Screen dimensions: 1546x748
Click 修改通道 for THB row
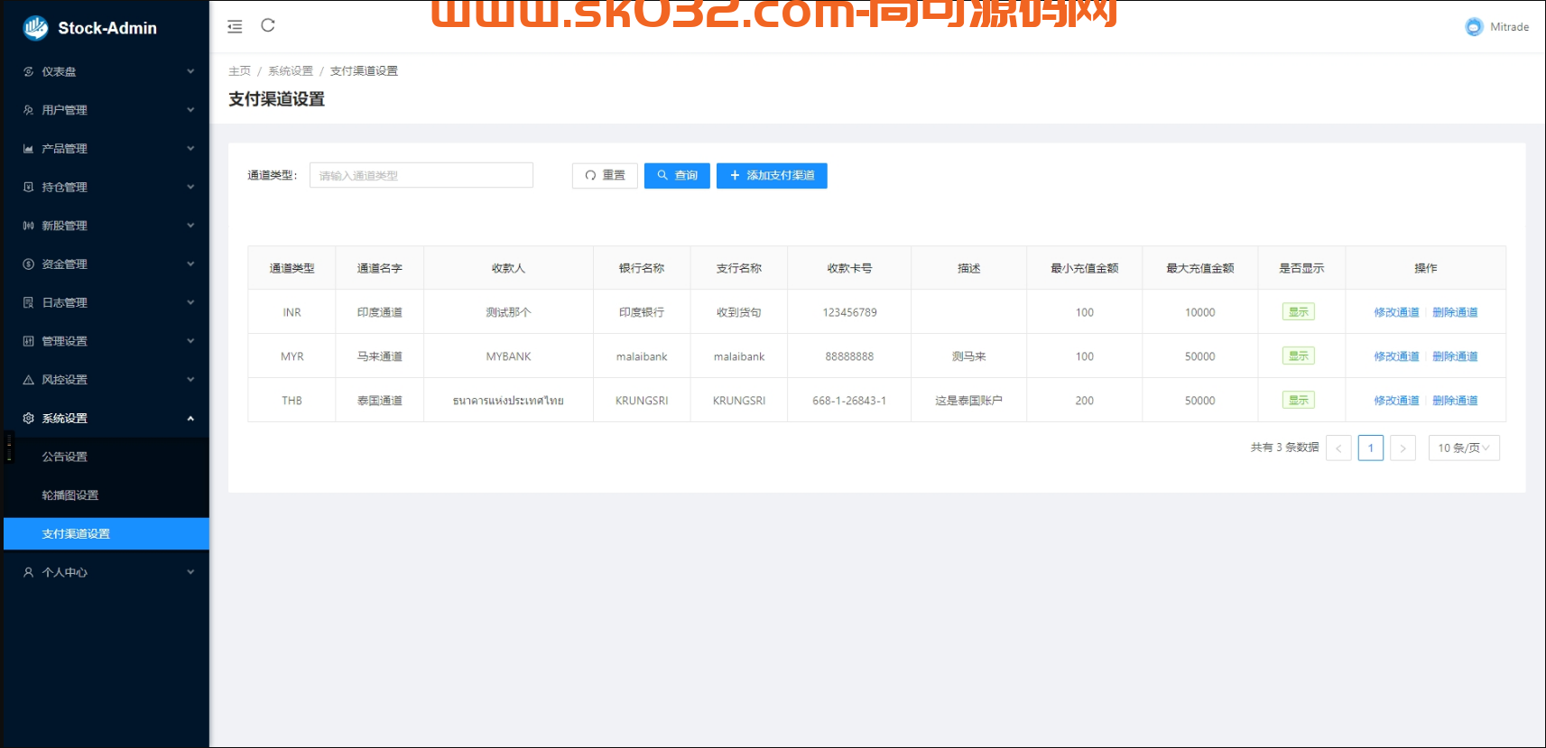point(1396,401)
